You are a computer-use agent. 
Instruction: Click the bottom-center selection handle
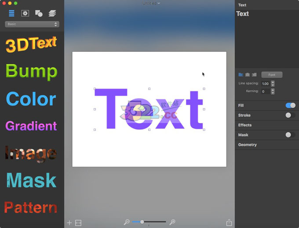click(x=149, y=130)
